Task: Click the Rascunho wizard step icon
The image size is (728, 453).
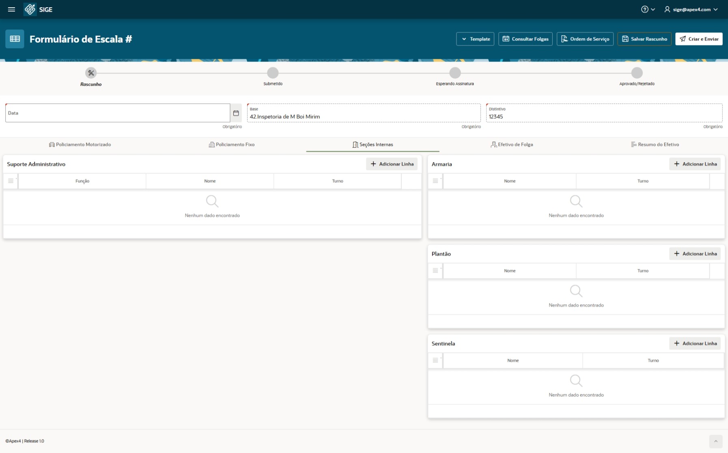Action: point(91,73)
